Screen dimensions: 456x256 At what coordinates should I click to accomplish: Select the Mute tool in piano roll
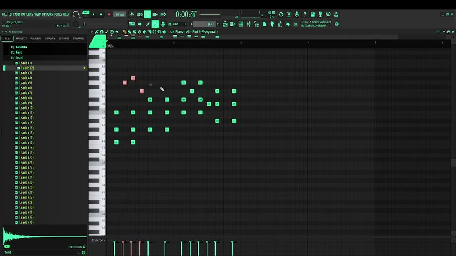pyautogui.click(x=144, y=32)
